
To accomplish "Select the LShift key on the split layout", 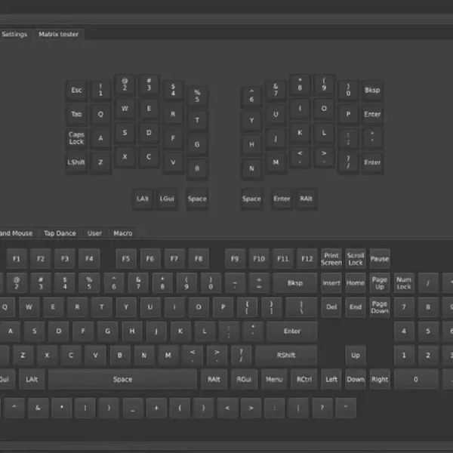I will click(76, 162).
